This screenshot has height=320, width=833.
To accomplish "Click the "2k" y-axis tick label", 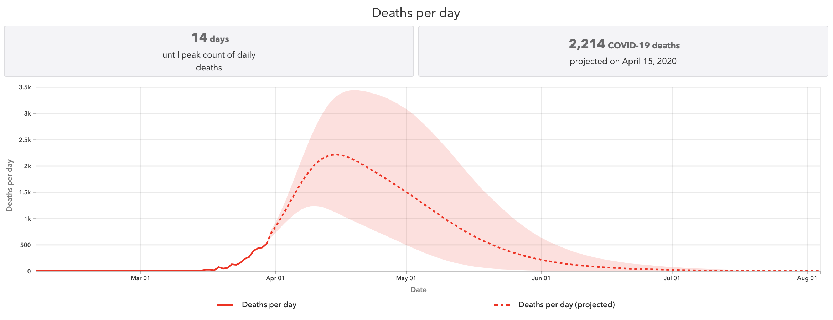I will (x=27, y=166).
